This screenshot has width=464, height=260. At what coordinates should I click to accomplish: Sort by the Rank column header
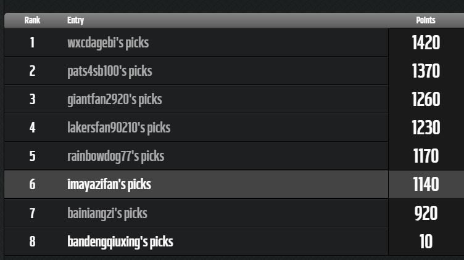pyautogui.click(x=32, y=20)
